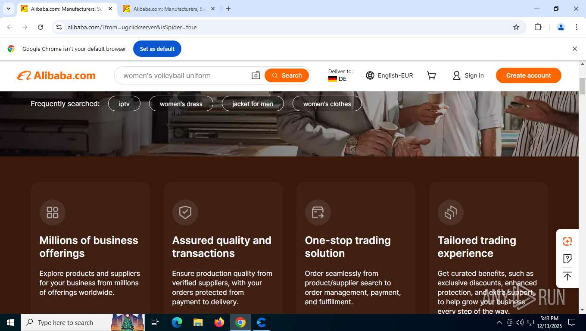Viewport: 586px width, 331px height.
Task: Close the second Alibaba.com tab
Action: pos(212,9)
